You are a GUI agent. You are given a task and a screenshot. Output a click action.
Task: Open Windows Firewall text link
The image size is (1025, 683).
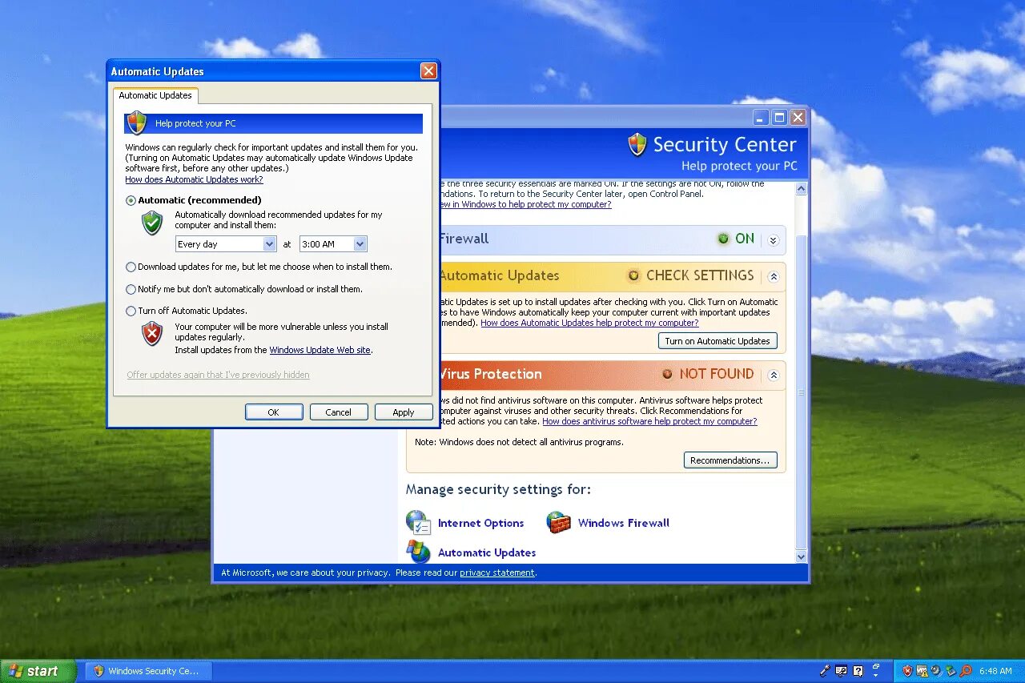624,523
